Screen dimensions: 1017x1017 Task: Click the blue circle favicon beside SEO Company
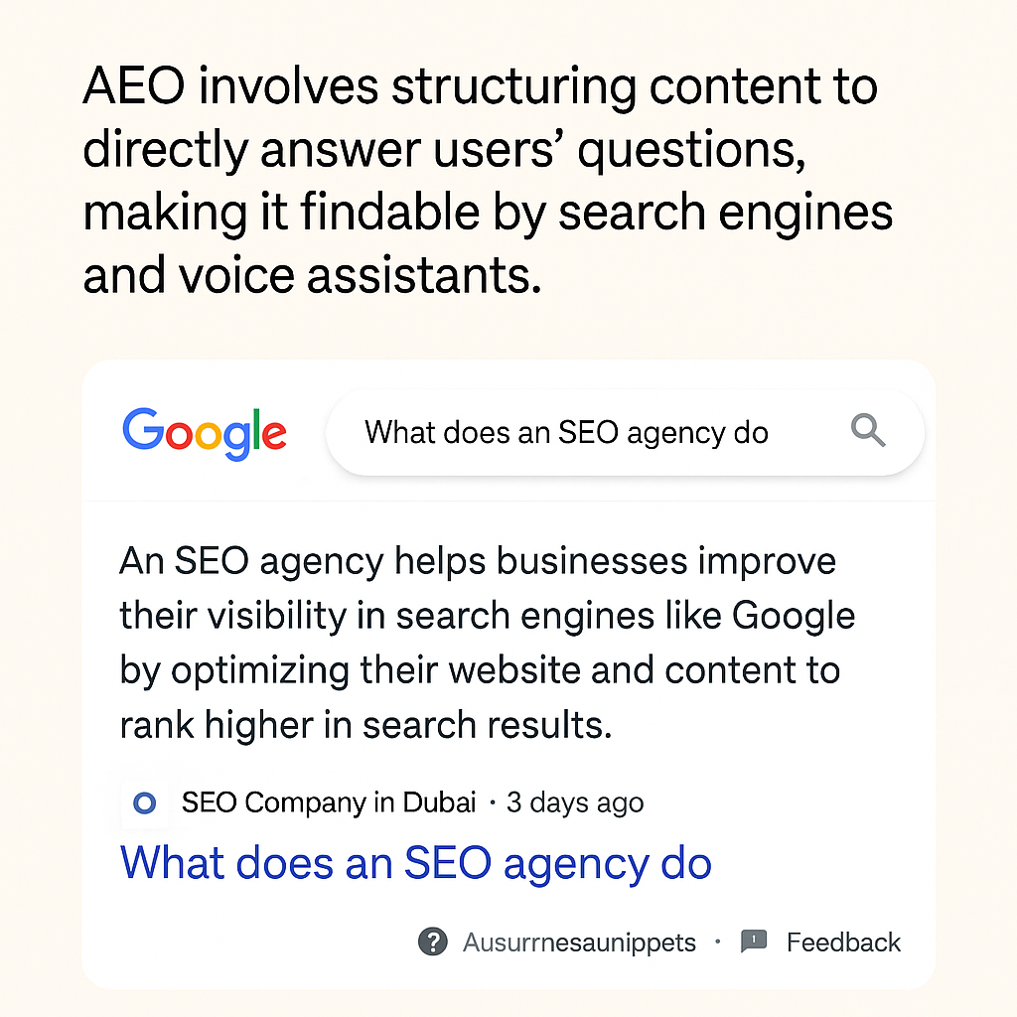(145, 802)
